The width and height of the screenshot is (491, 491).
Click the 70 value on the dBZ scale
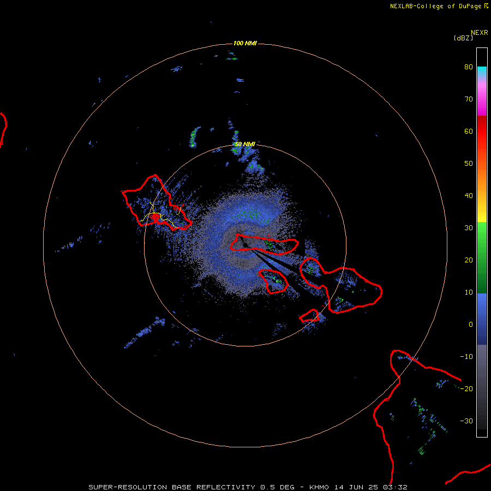[469, 99]
